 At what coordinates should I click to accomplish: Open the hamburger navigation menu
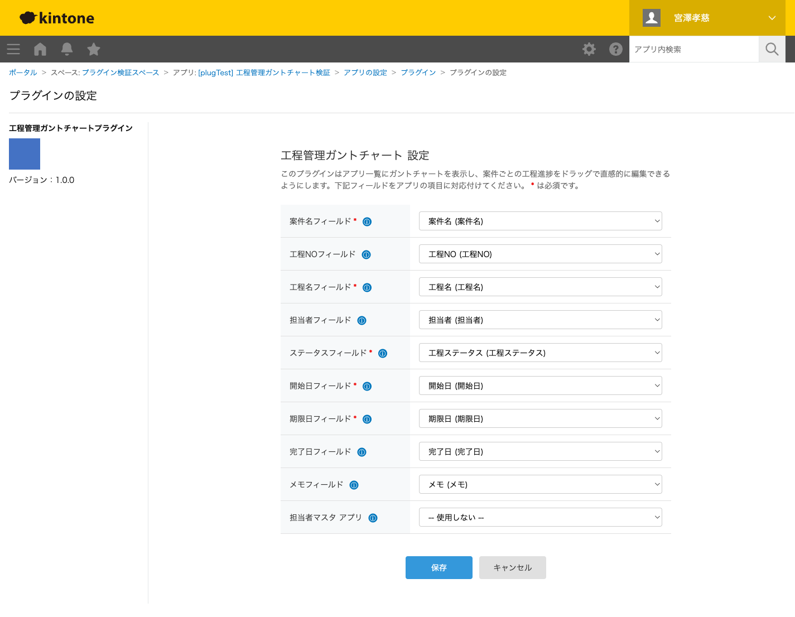13,49
